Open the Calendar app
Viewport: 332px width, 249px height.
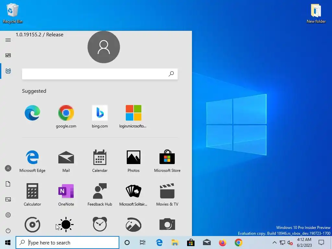pyautogui.click(x=100, y=161)
